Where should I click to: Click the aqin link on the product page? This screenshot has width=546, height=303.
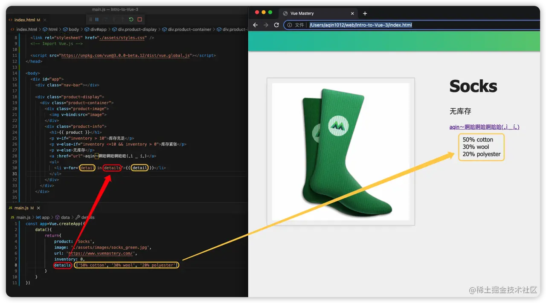(x=484, y=127)
